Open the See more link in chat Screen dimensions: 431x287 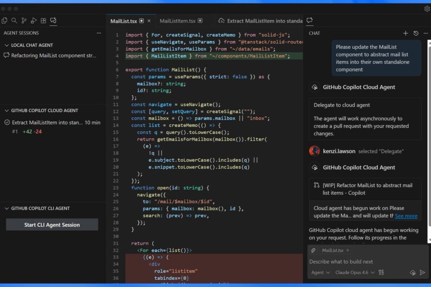406,216
